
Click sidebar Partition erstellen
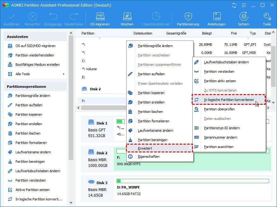coord(35,124)
